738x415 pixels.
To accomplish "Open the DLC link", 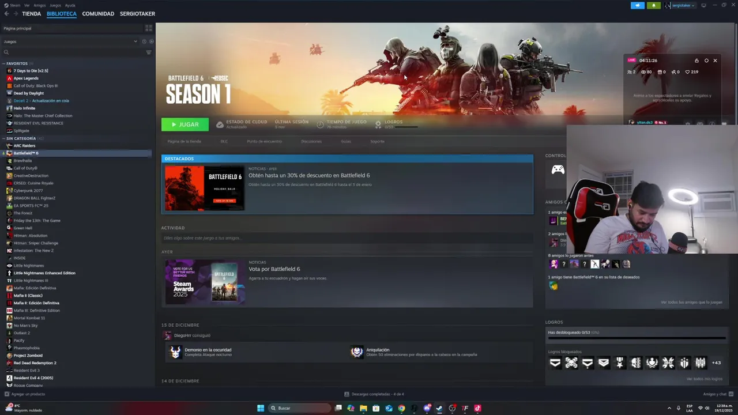I will 224,141.
